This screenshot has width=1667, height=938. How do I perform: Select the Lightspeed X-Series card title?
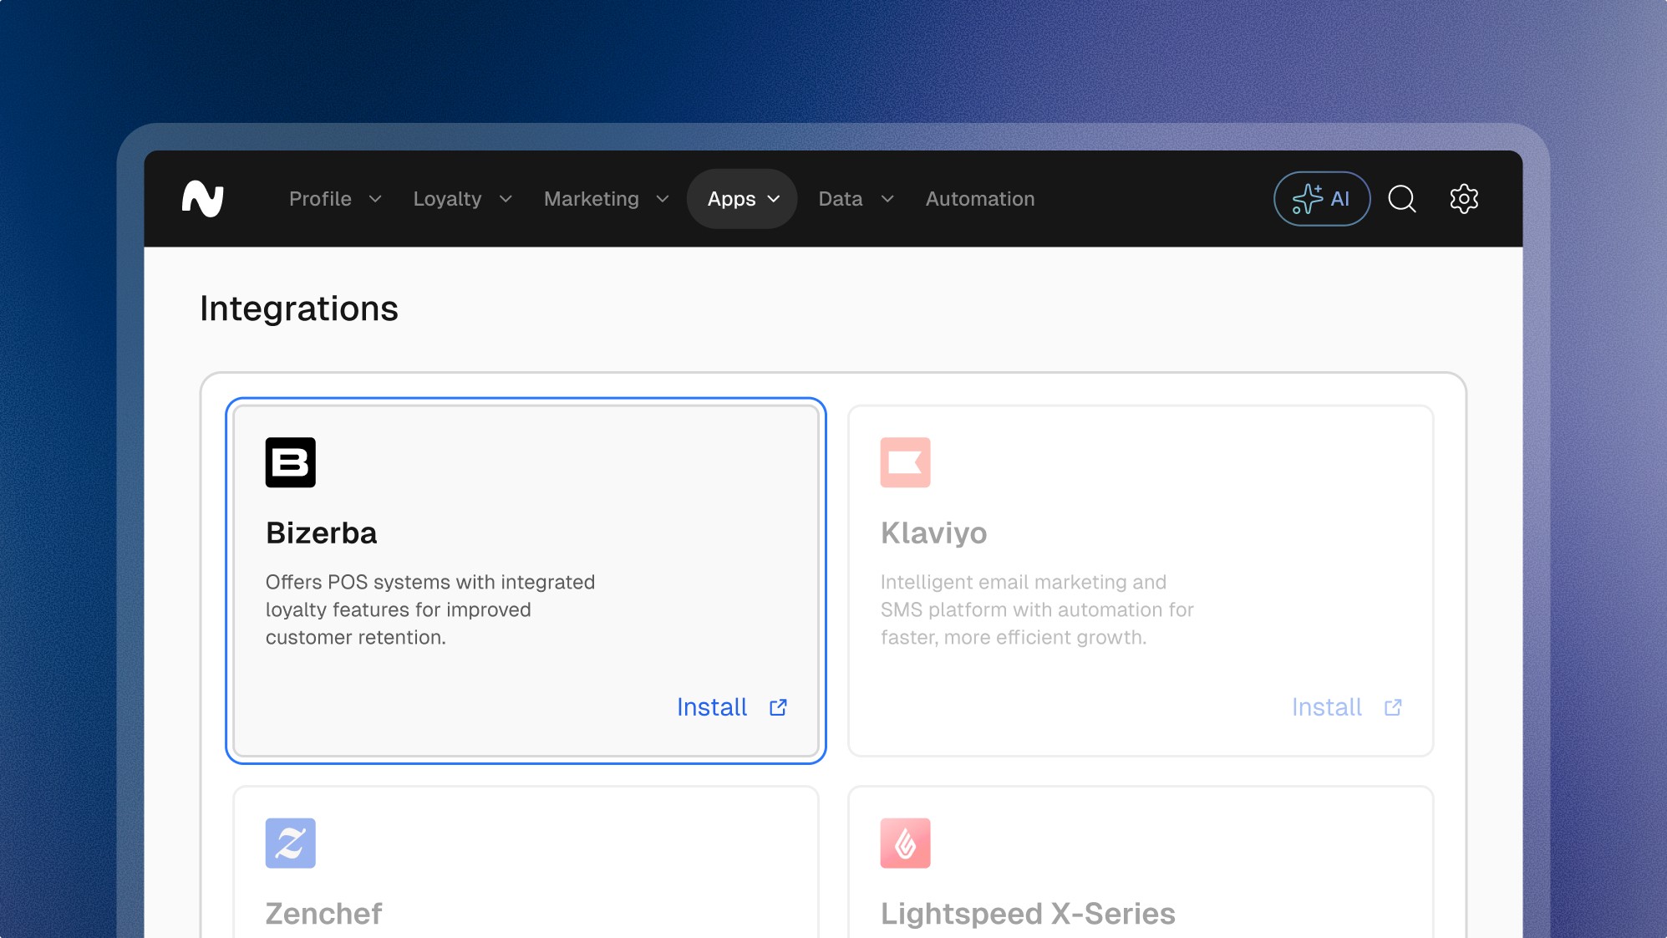(x=1027, y=913)
